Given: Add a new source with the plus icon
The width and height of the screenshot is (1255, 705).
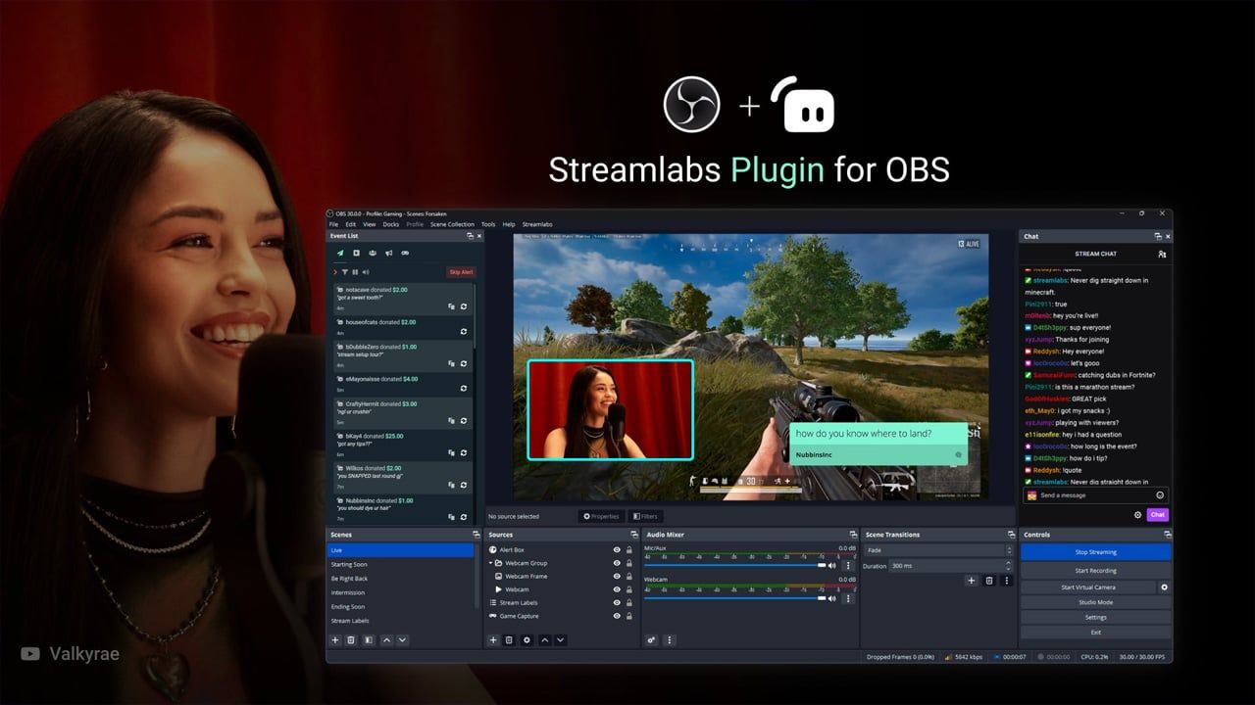Looking at the screenshot, I should click(x=493, y=639).
